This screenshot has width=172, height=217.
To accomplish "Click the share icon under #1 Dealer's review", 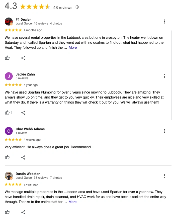I will click(x=23, y=58).
